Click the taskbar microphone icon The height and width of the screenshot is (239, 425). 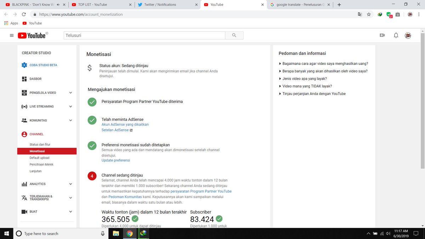[103, 234]
